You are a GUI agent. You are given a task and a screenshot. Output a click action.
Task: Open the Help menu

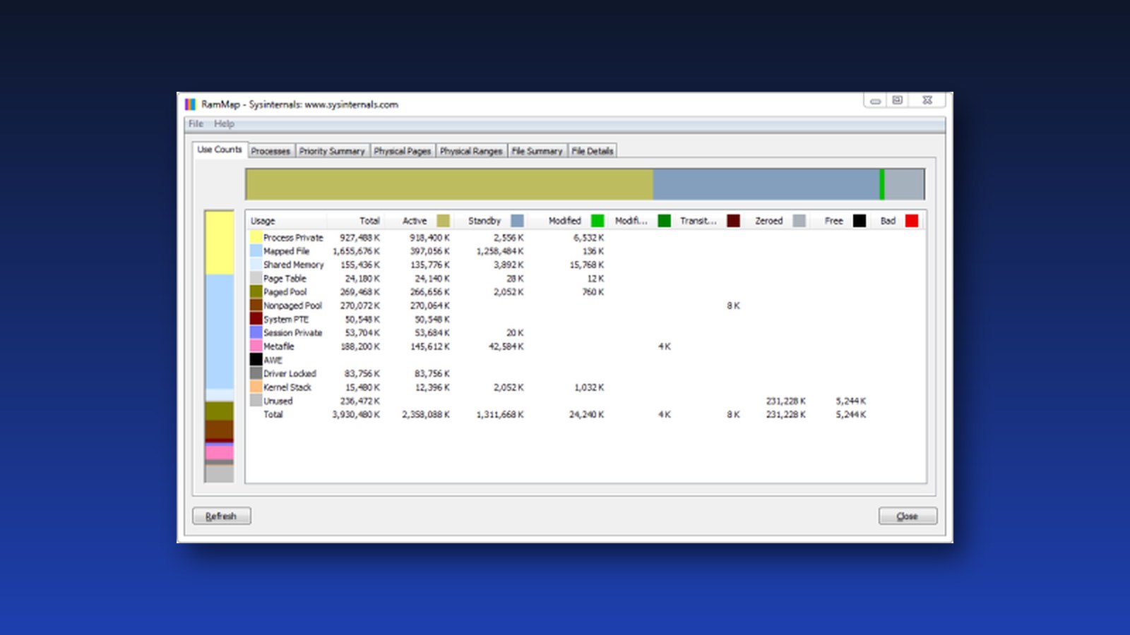point(224,123)
